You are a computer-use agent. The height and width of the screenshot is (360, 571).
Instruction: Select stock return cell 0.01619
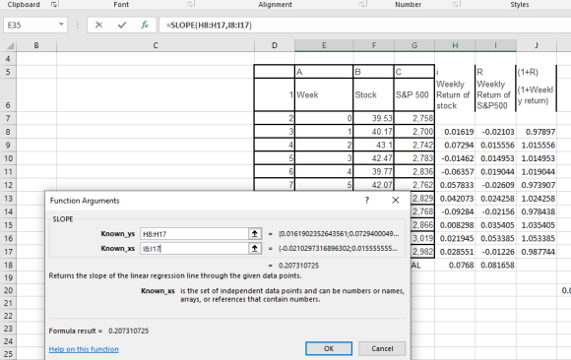point(455,132)
